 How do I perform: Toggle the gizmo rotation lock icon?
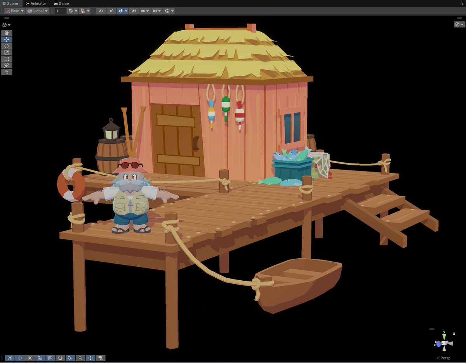[x=454, y=333]
